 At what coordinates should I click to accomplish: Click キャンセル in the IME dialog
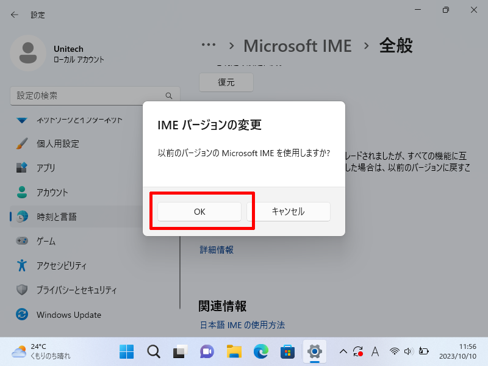pos(288,212)
